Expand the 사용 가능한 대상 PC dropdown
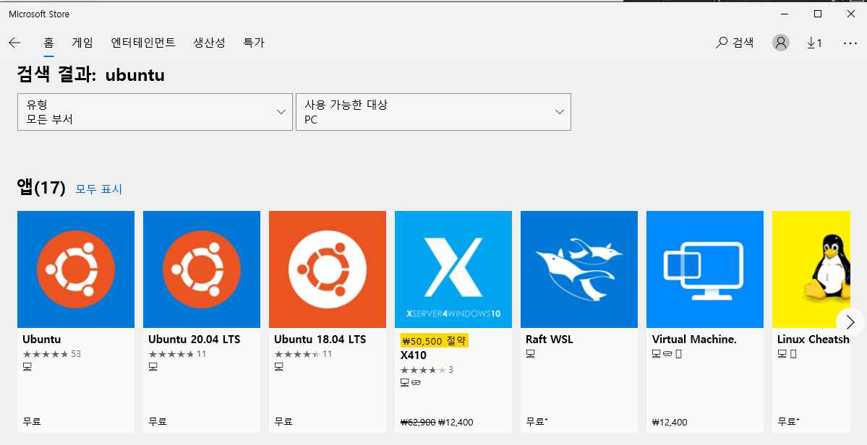Screen dimensions: 867x445 [434, 112]
